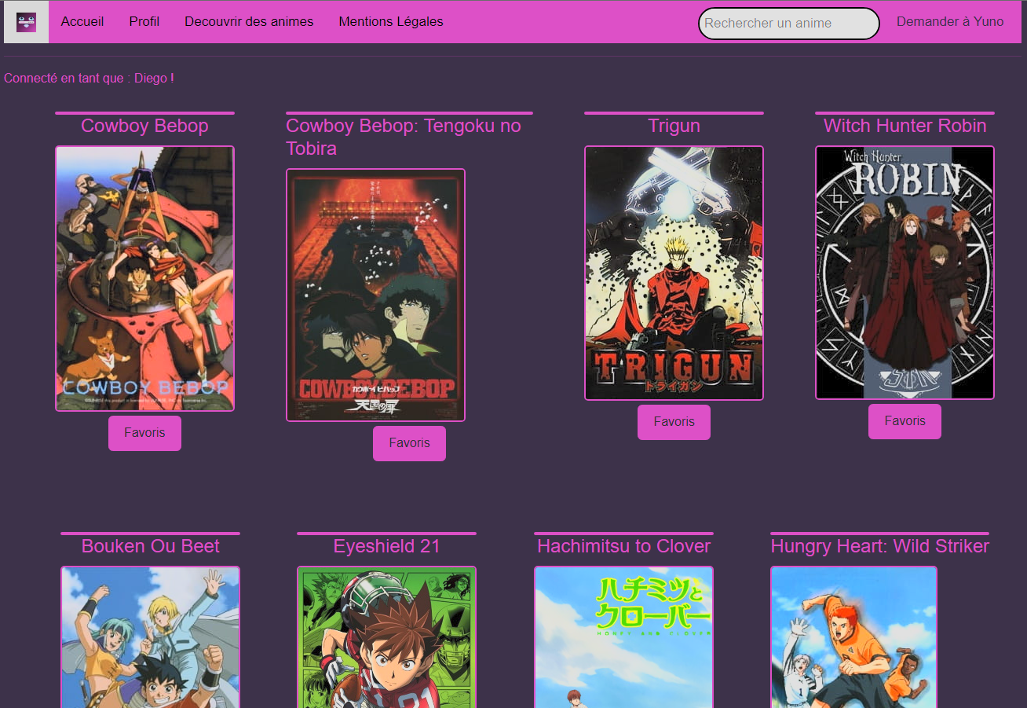
Task: Go to the Profil page
Action: pyautogui.click(x=144, y=22)
